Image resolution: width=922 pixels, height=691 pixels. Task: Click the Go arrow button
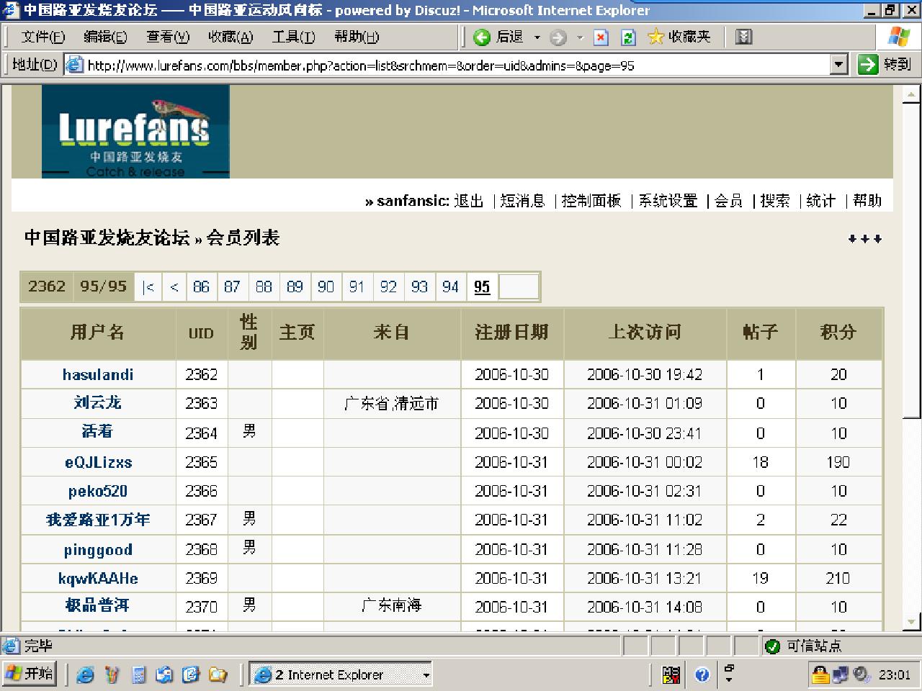tap(868, 65)
